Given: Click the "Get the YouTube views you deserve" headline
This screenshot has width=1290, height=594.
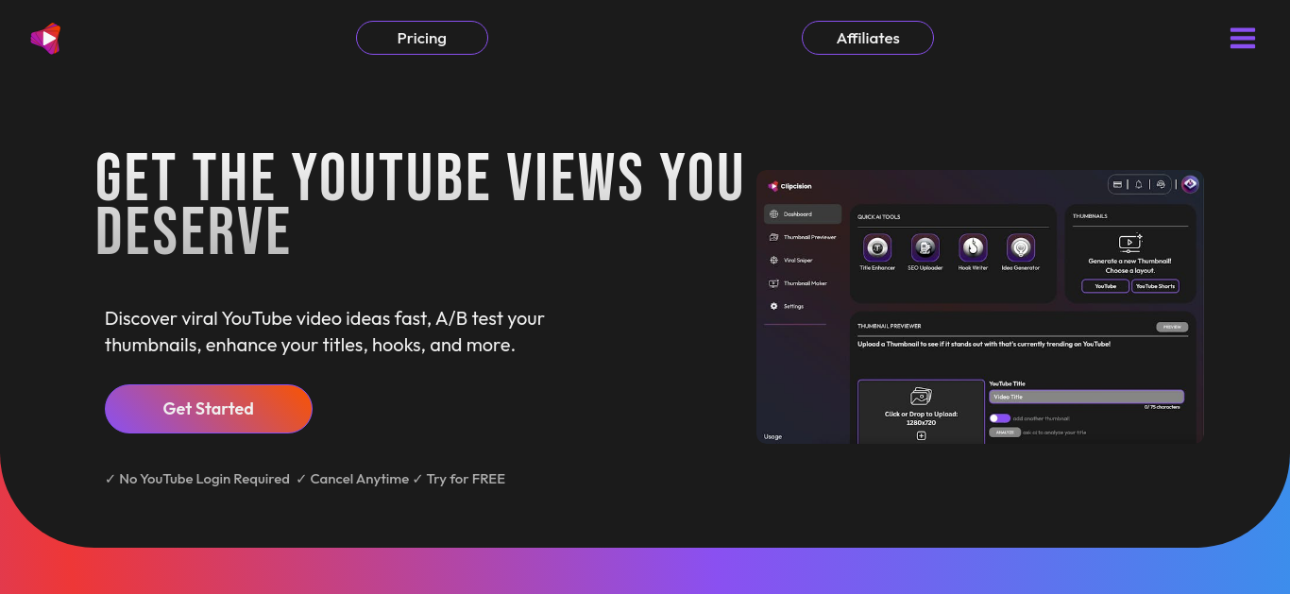Looking at the screenshot, I should point(420,204).
